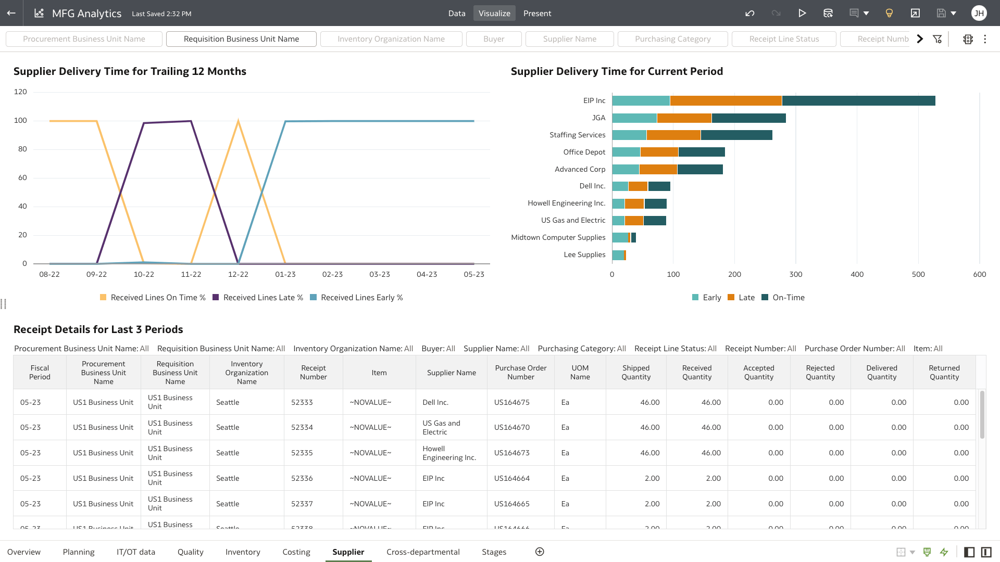
Task: Open Auto Insights lightbulb icon
Action: [x=889, y=13]
